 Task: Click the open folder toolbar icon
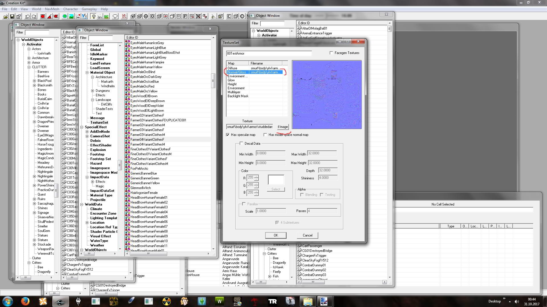click(5, 16)
